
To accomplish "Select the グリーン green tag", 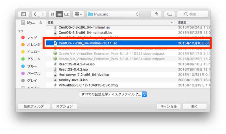I will click(x=31, y=59).
